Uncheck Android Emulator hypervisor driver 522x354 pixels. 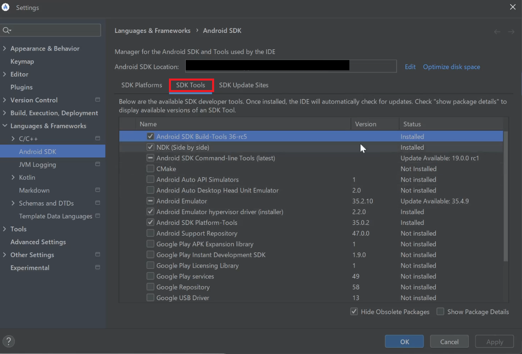tap(150, 212)
